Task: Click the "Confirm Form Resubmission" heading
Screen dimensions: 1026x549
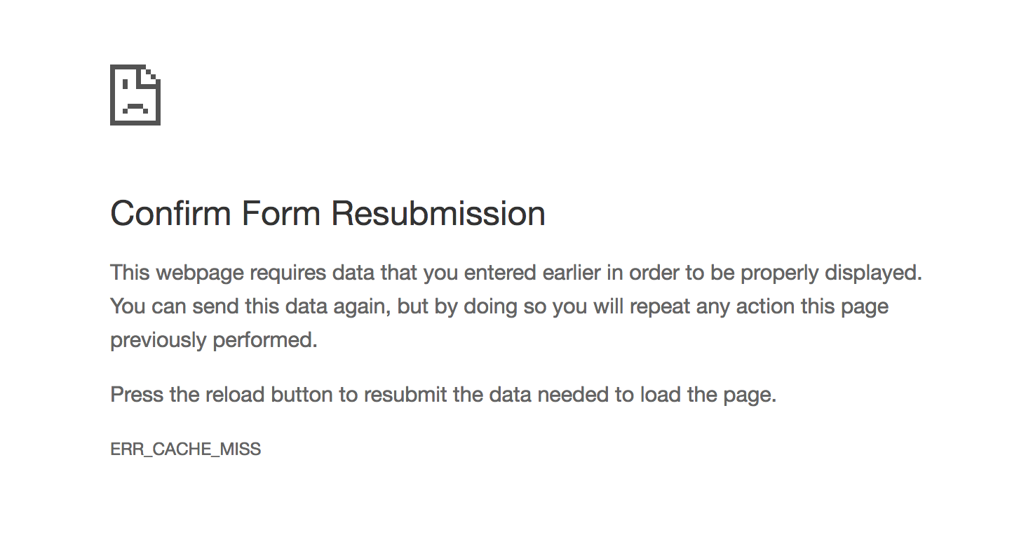Action: coord(328,213)
